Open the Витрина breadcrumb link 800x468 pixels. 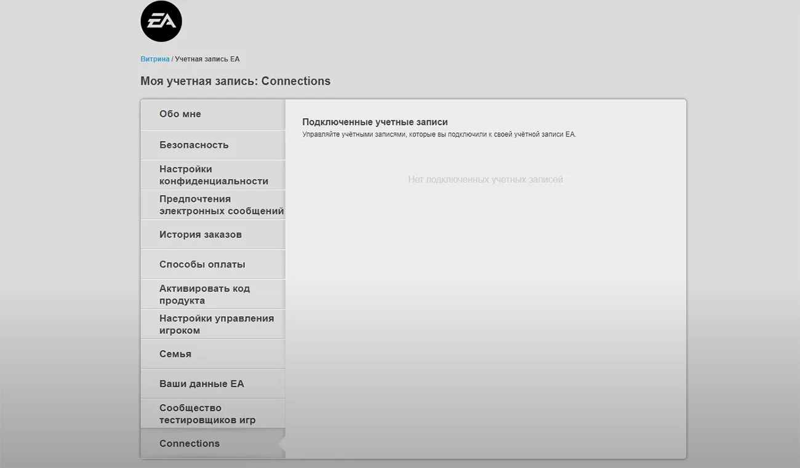[155, 59]
